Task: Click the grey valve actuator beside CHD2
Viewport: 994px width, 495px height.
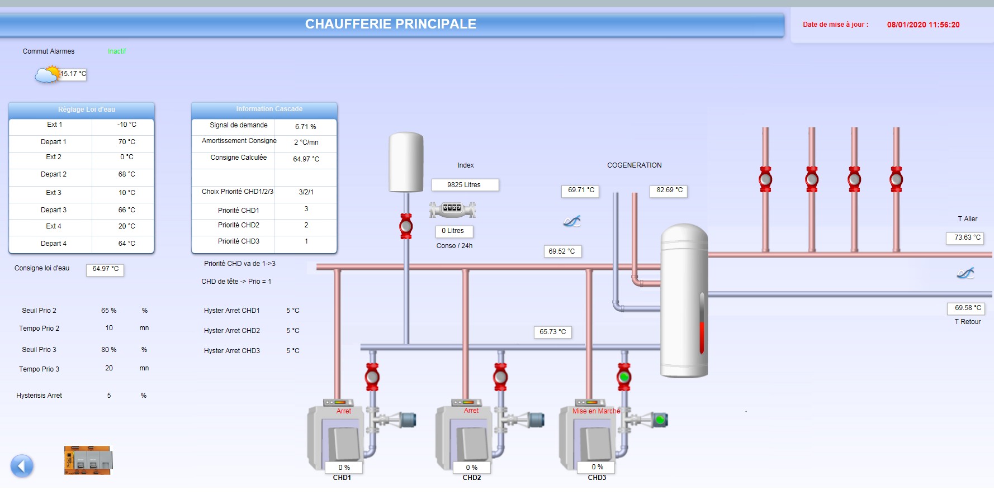Action: (536, 420)
